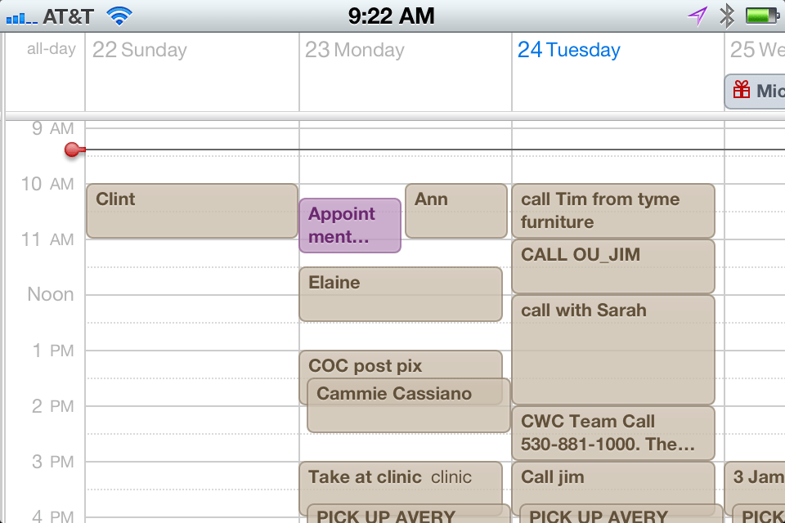The height and width of the screenshot is (523, 785).
Task: Open the birthday gift all-day event
Action: [x=755, y=91]
